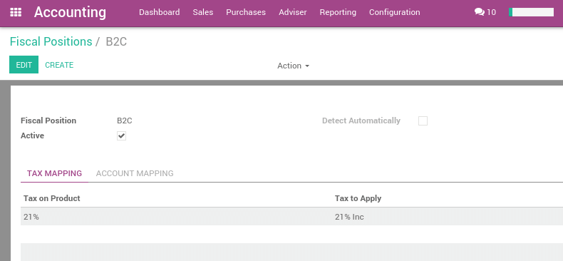Open the conversations chat bubble icon
The width and height of the screenshot is (563, 261).
[480, 12]
